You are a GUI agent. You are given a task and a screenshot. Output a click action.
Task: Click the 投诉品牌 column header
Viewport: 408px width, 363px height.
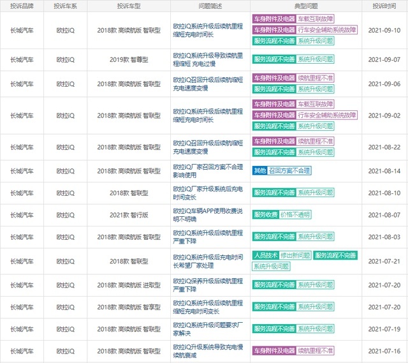point(22,6)
